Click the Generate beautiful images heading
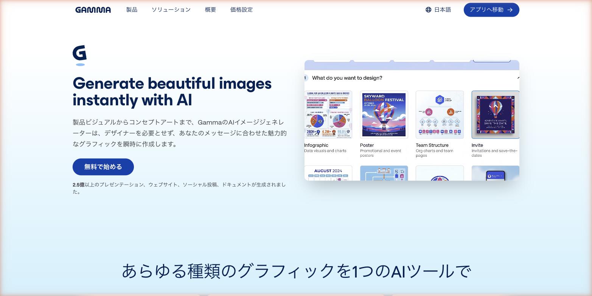The width and height of the screenshot is (592, 296). pos(172,92)
